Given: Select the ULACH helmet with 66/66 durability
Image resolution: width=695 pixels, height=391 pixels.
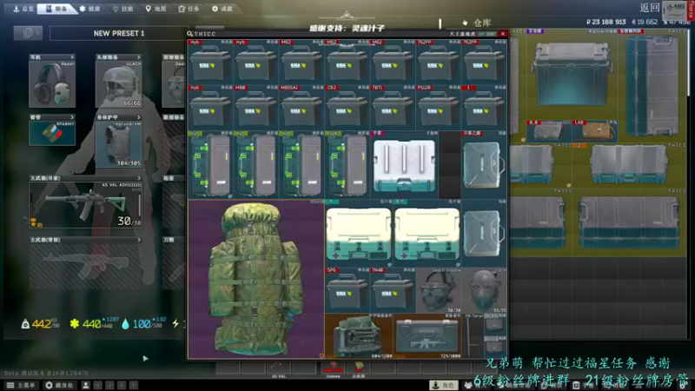Looking at the screenshot, I should click(118, 83).
